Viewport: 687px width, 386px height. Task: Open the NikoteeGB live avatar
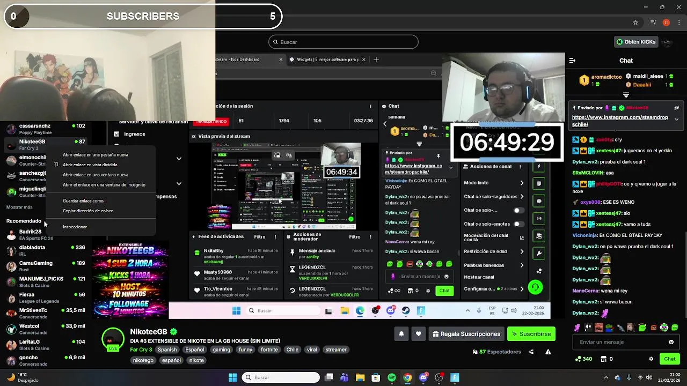(113, 339)
